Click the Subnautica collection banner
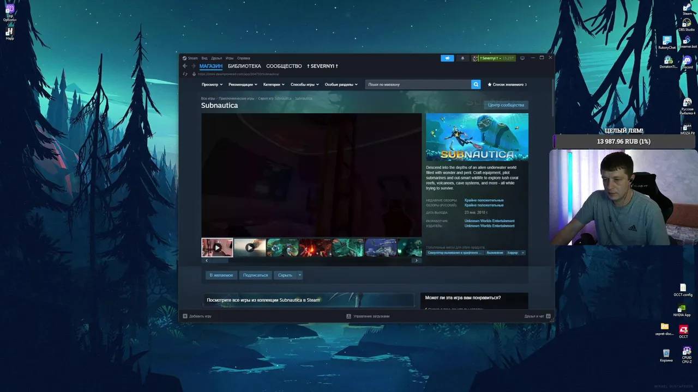The width and height of the screenshot is (698, 392). (309, 300)
